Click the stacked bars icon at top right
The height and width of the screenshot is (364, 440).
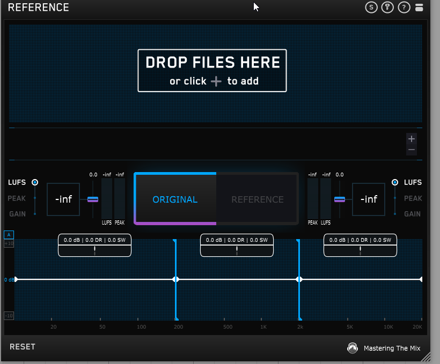419,8
